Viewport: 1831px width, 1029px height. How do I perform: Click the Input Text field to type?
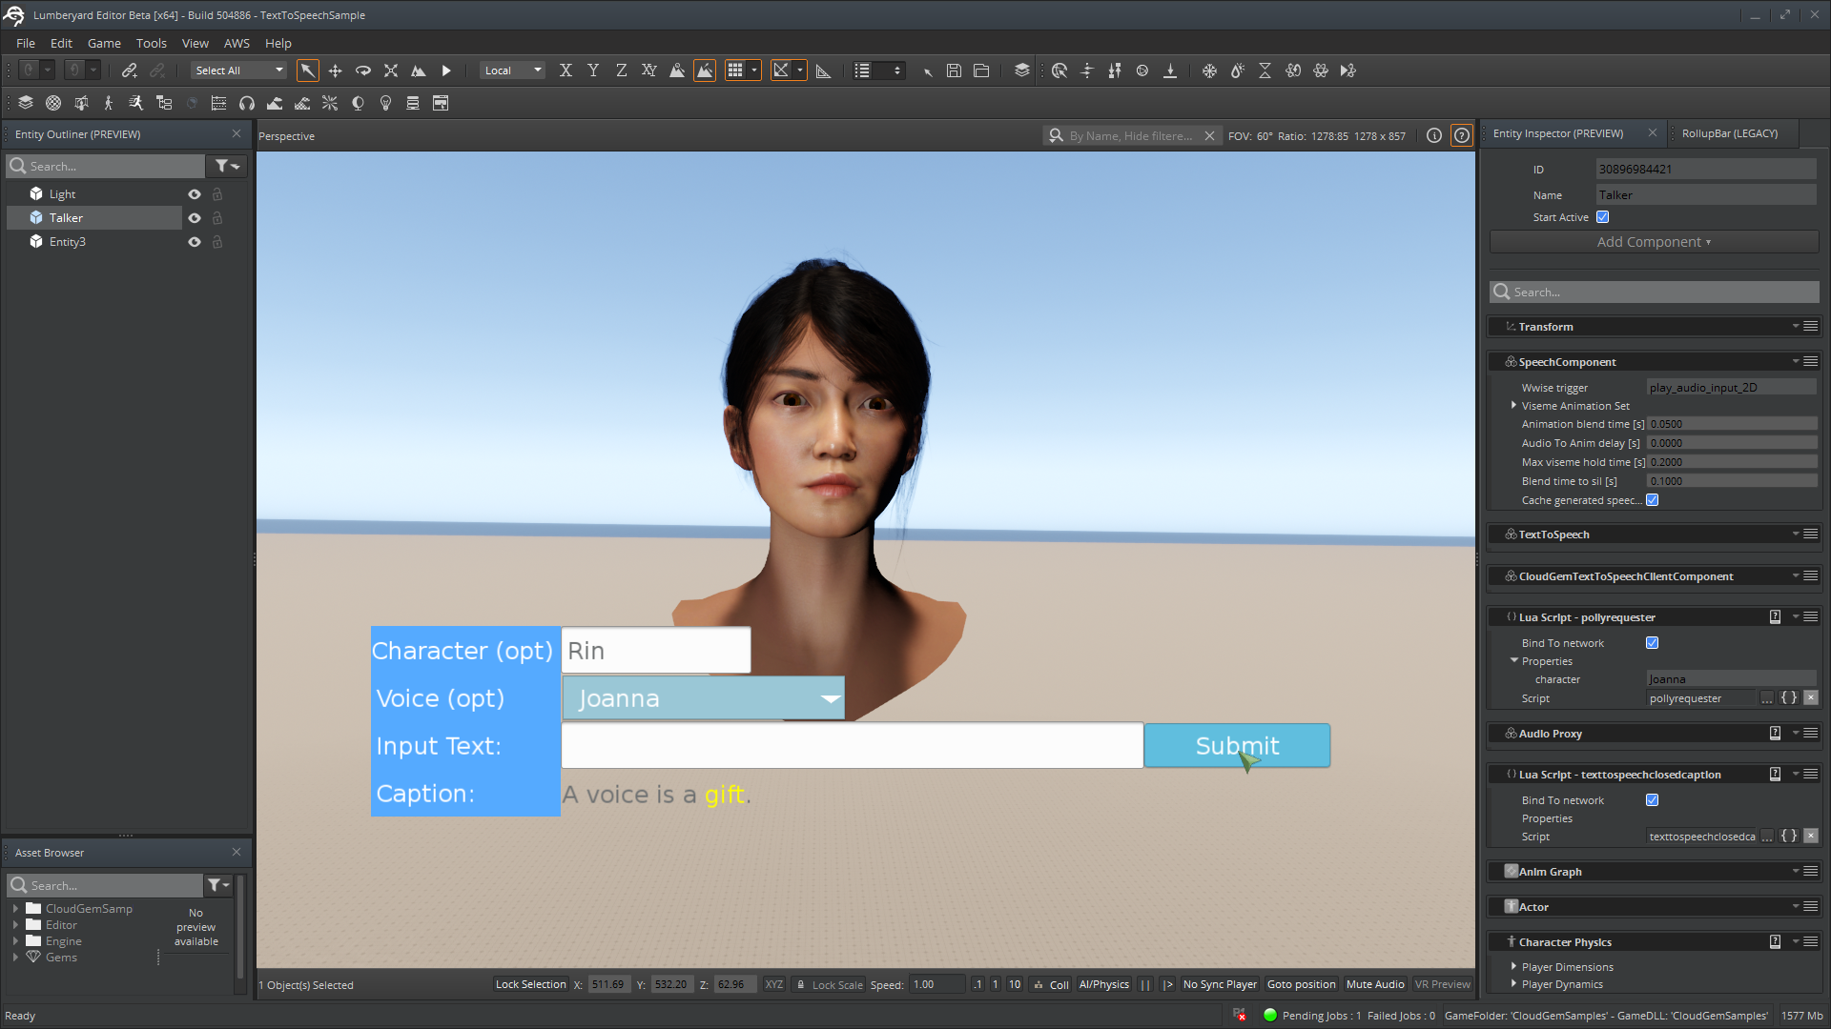click(853, 745)
